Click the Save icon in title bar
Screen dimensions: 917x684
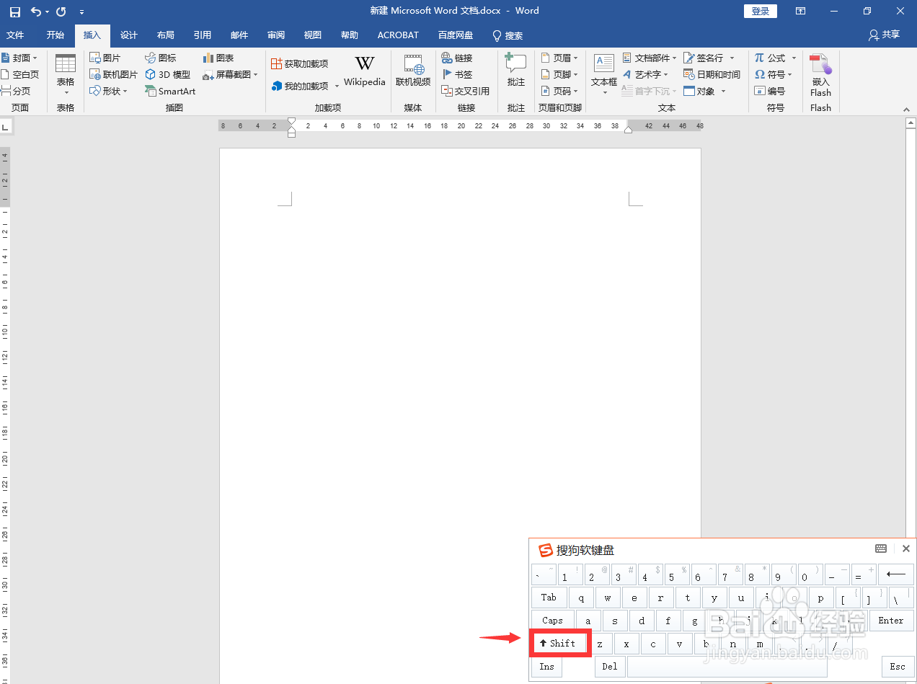(x=15, y=12)
